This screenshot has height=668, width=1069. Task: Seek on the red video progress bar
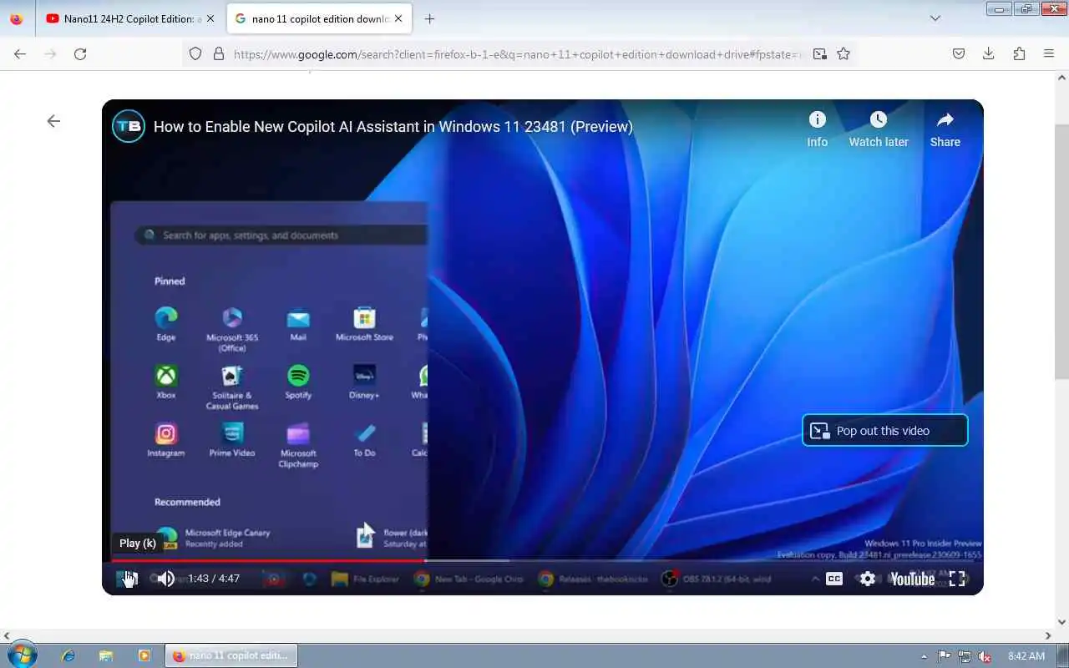tap(542, 560)
